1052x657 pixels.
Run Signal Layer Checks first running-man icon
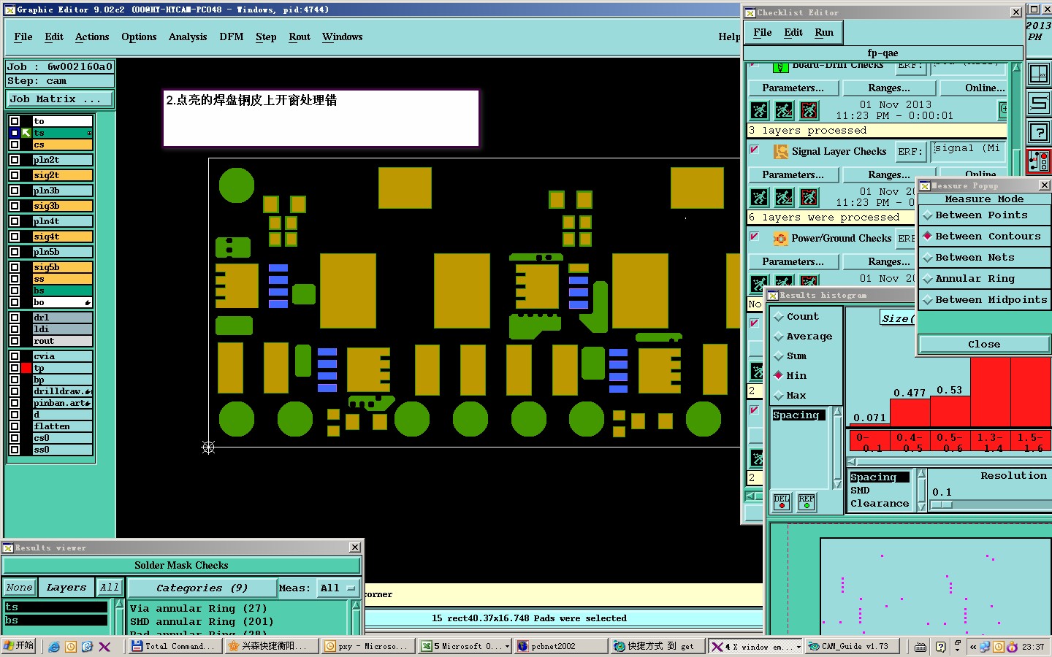click(x=760, y=197)
